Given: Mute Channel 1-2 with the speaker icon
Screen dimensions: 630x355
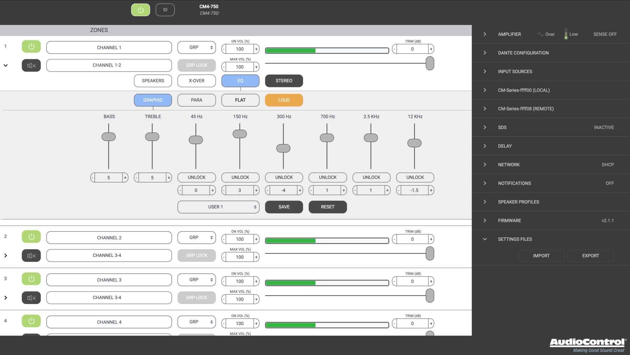Looking at the screenshot, I should tap(31, 66).
